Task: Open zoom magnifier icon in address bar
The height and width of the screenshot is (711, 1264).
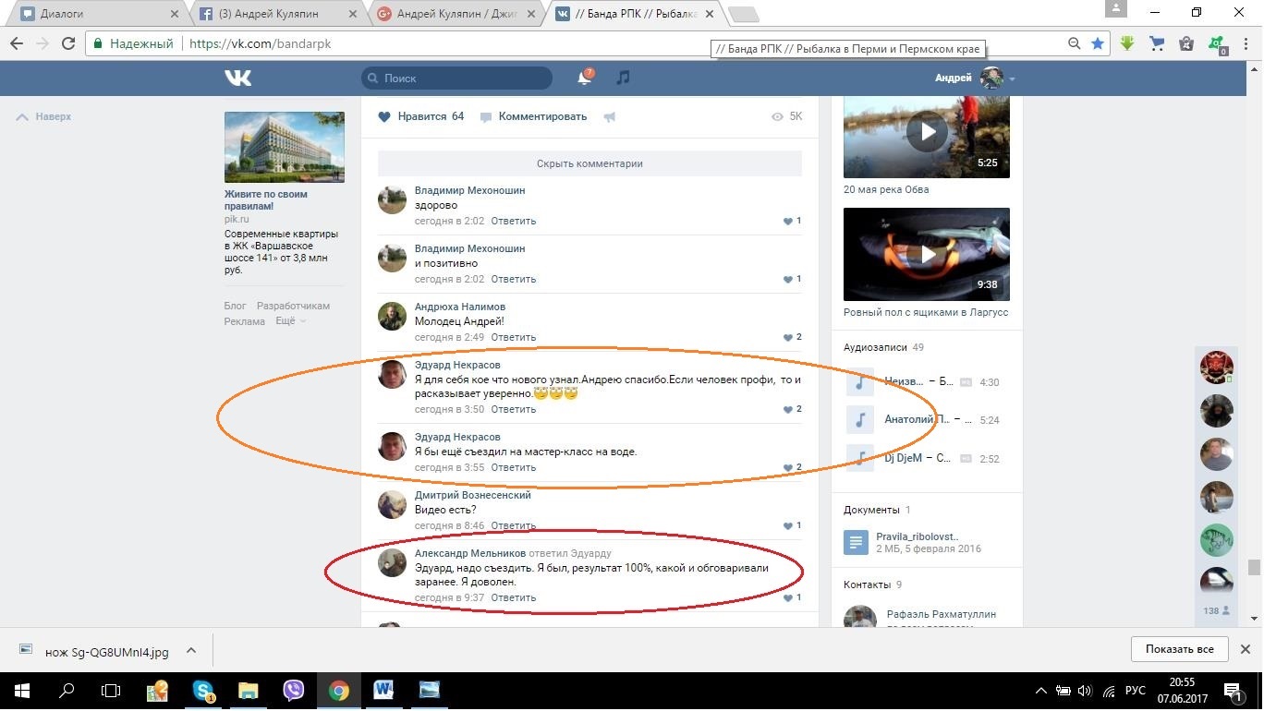Action: click(1074, 43)
